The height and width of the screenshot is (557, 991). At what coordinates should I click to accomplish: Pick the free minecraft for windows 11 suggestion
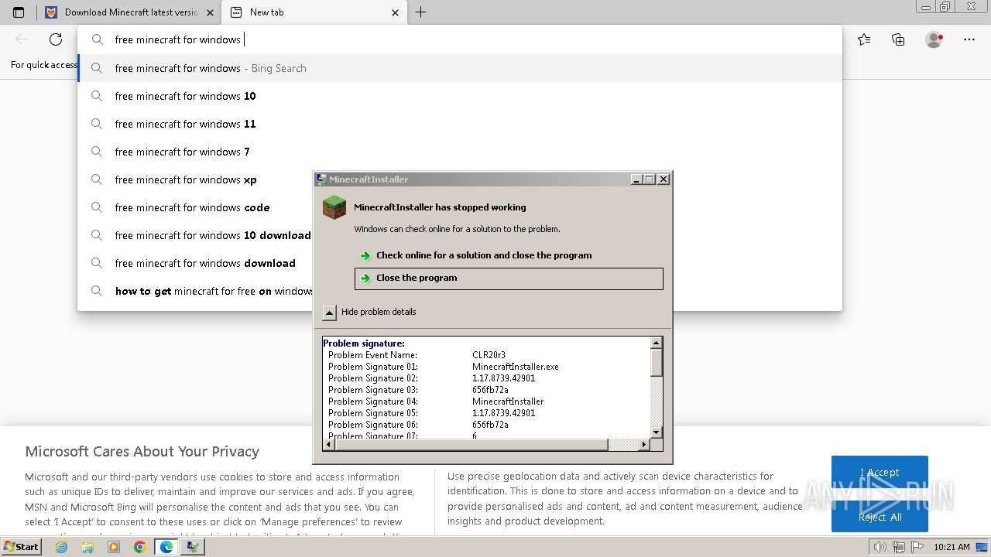460,124
